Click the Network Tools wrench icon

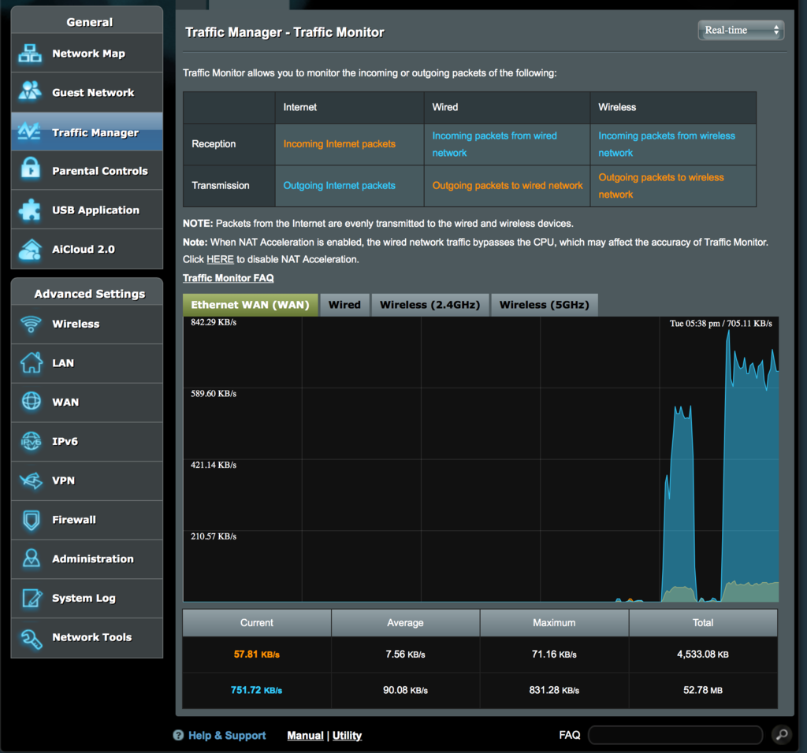31,638
